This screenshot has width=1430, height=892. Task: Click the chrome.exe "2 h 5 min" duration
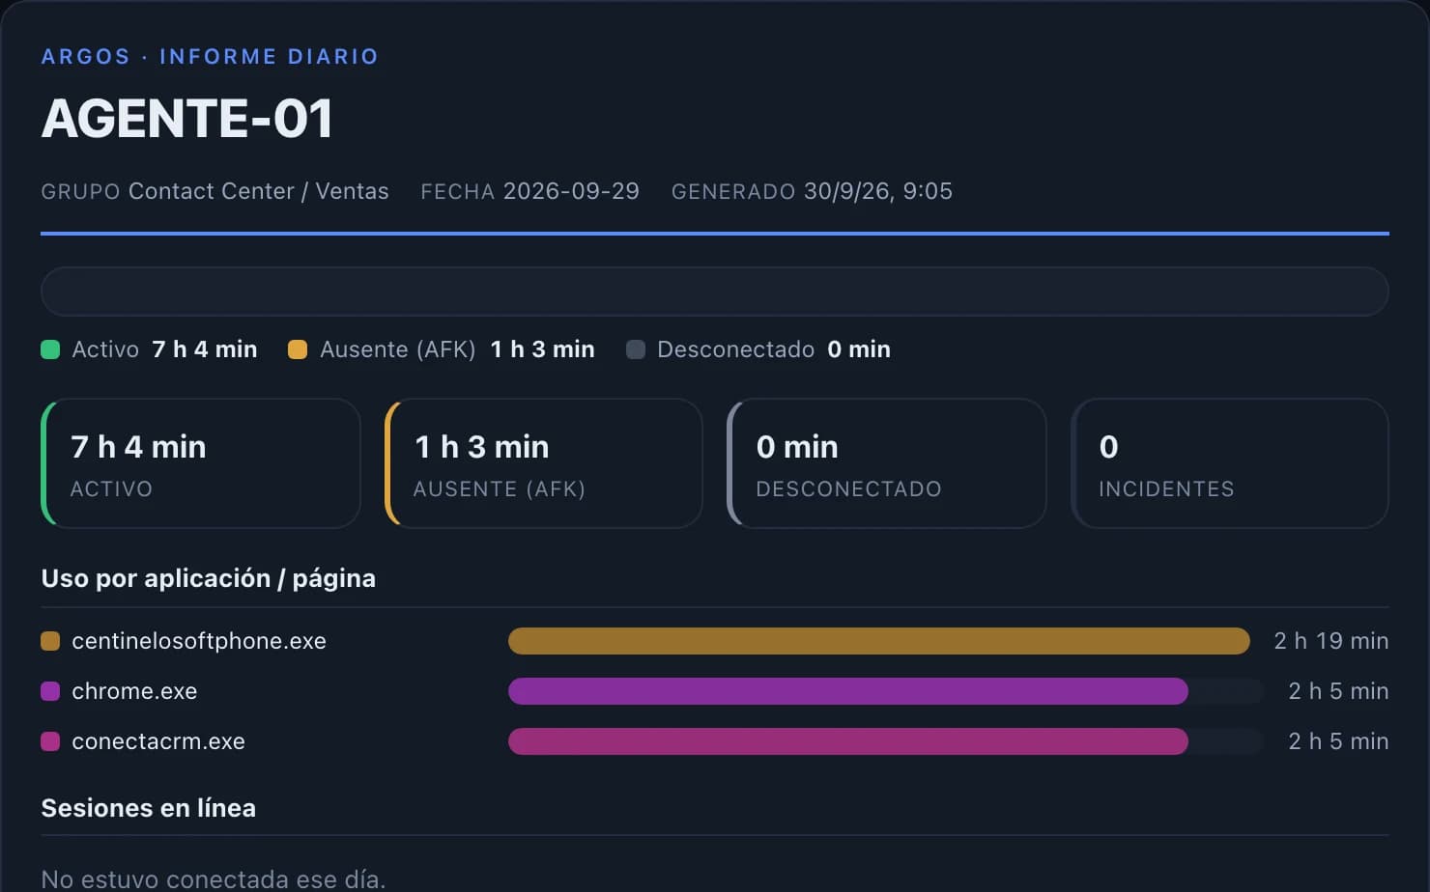tap(1338, 691)
